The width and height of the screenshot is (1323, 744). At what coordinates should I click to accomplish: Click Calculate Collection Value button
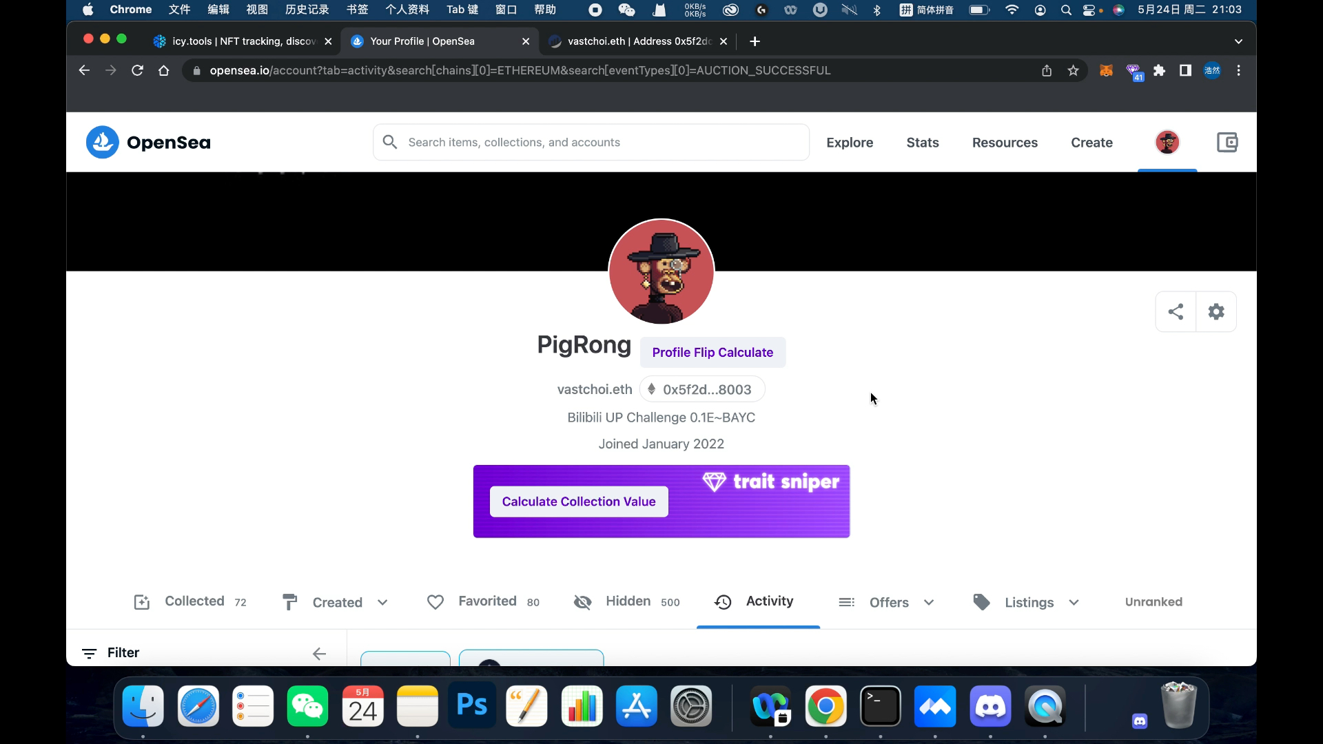point(579,502)
